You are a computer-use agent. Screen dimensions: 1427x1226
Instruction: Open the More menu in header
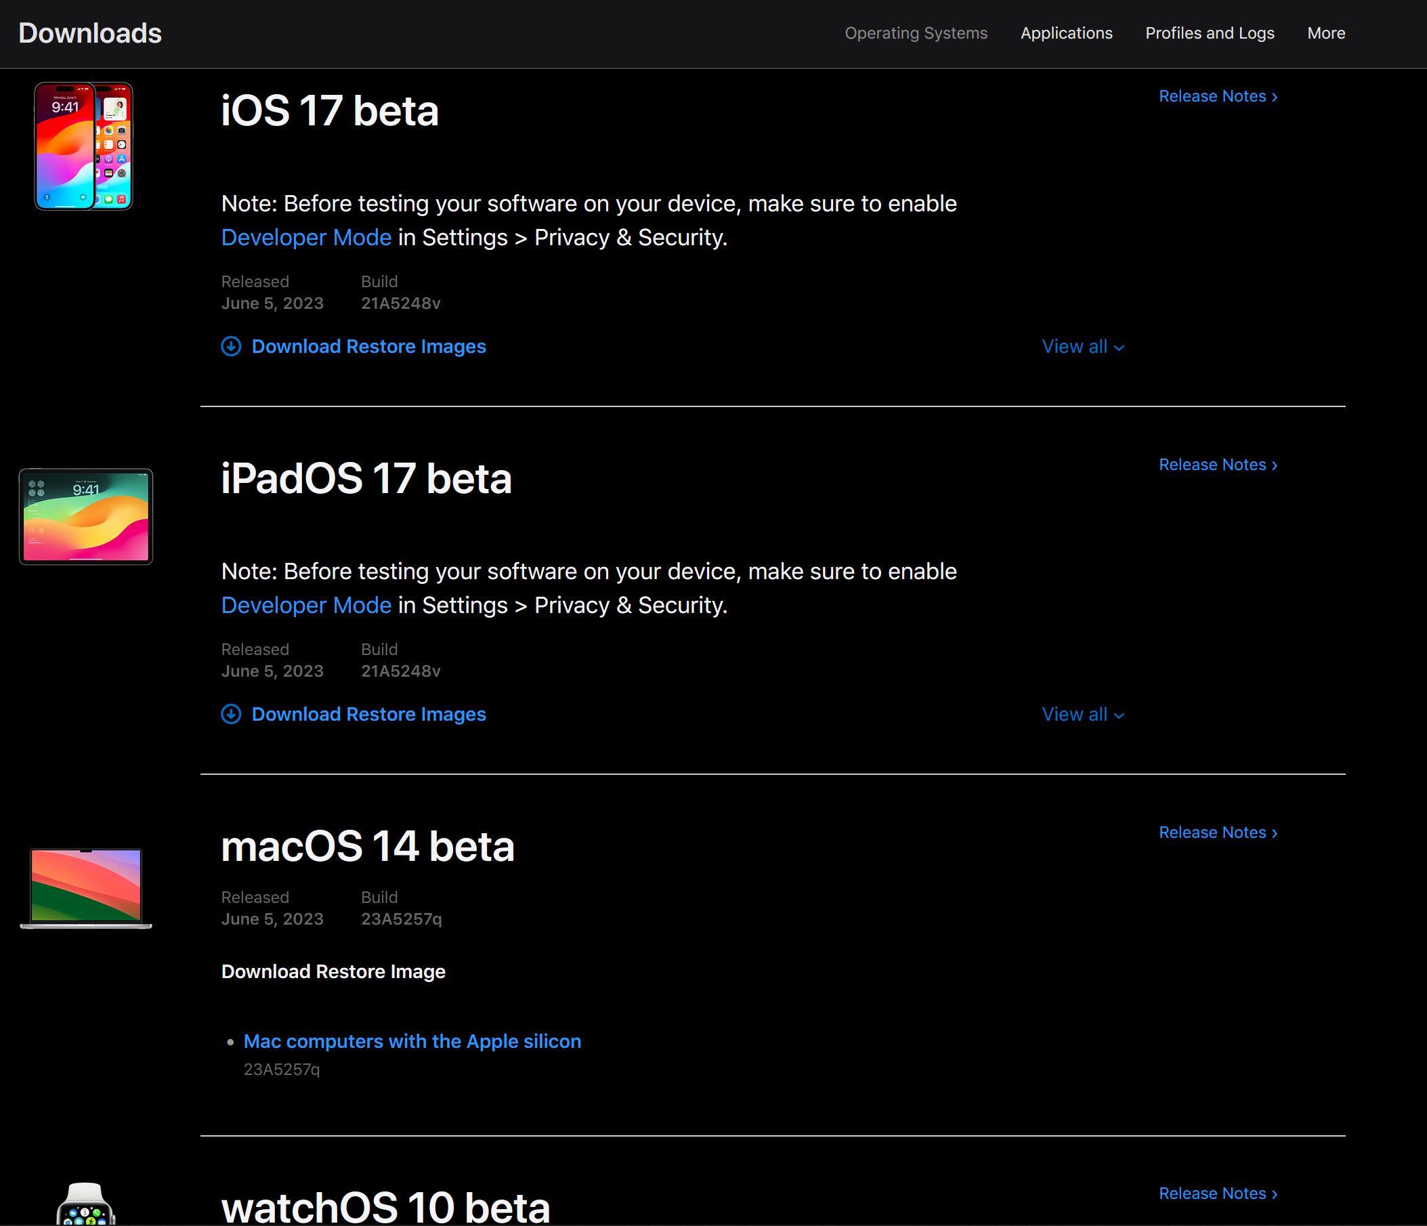point(1326,33)
